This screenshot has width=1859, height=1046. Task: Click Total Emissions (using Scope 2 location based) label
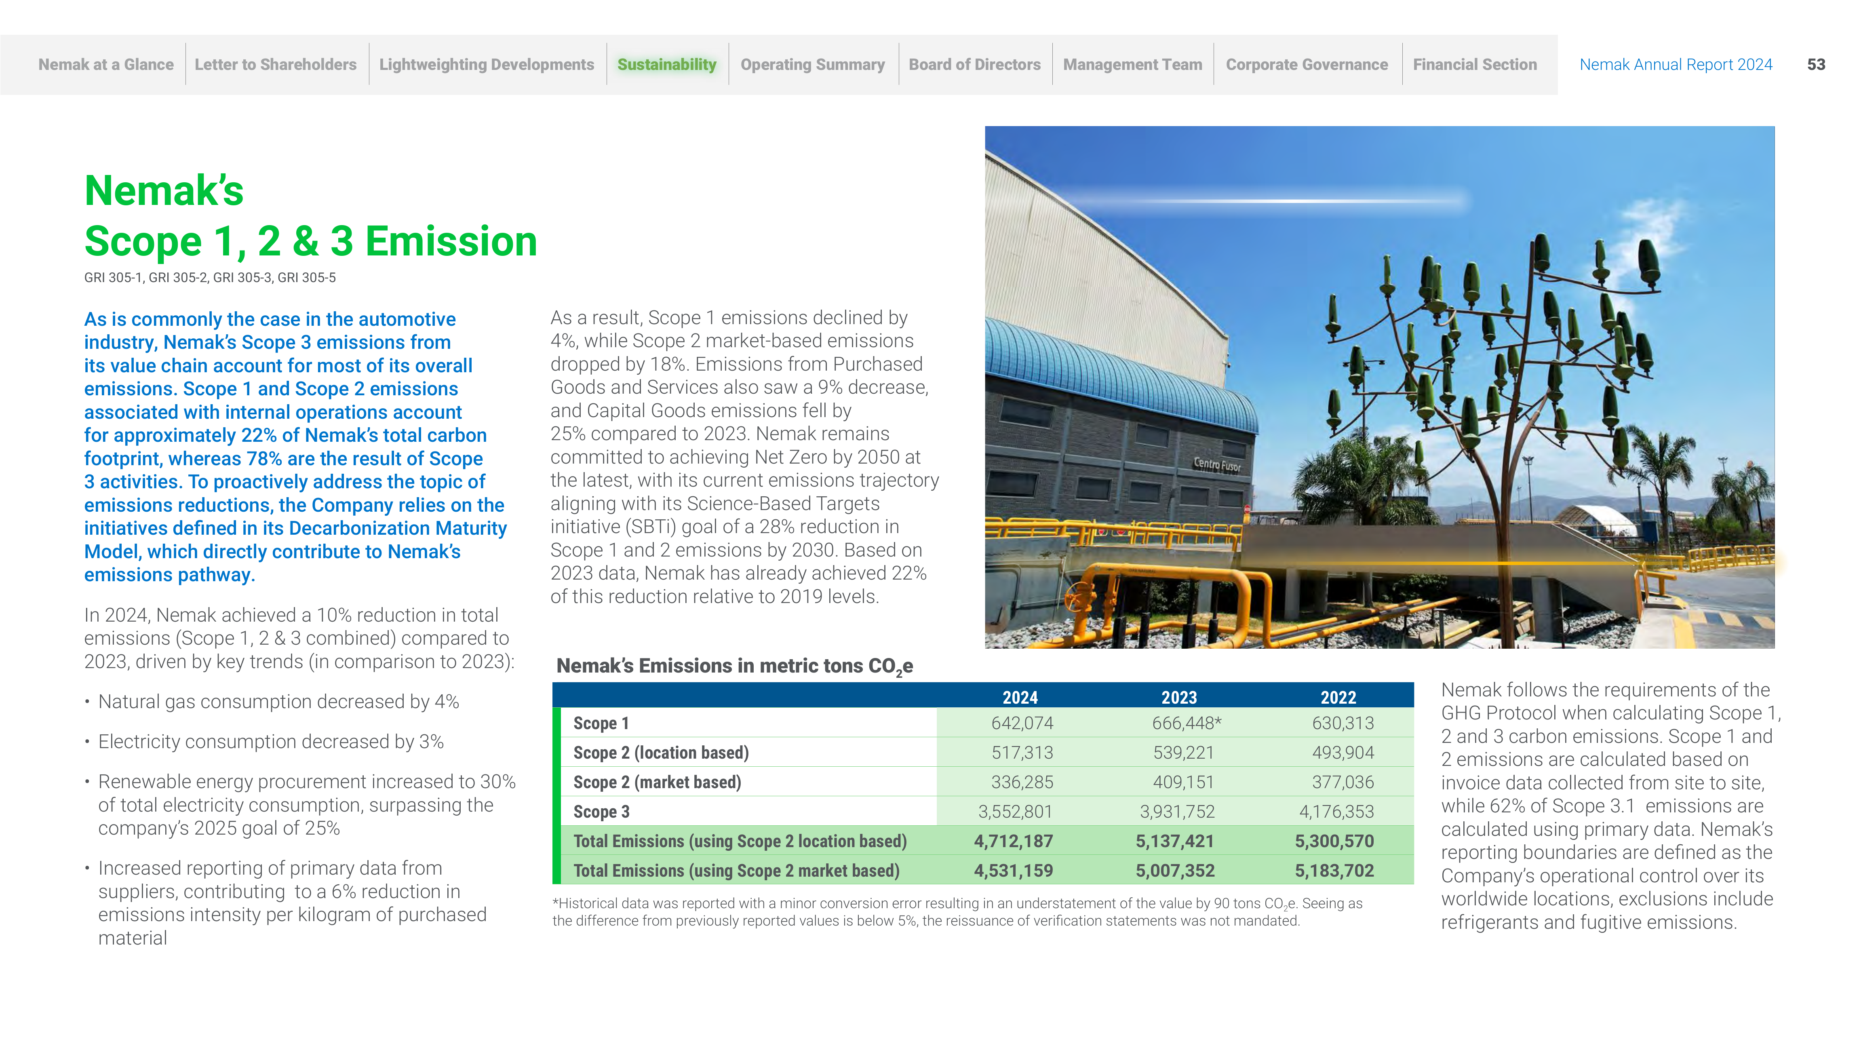click(x=740, y=841)
